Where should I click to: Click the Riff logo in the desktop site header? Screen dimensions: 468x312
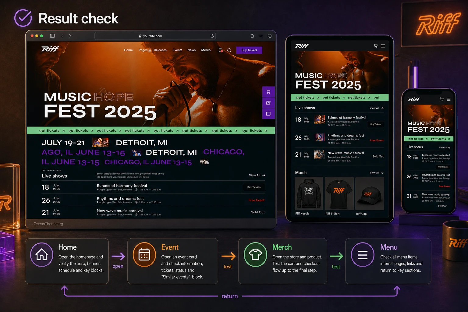50,49
